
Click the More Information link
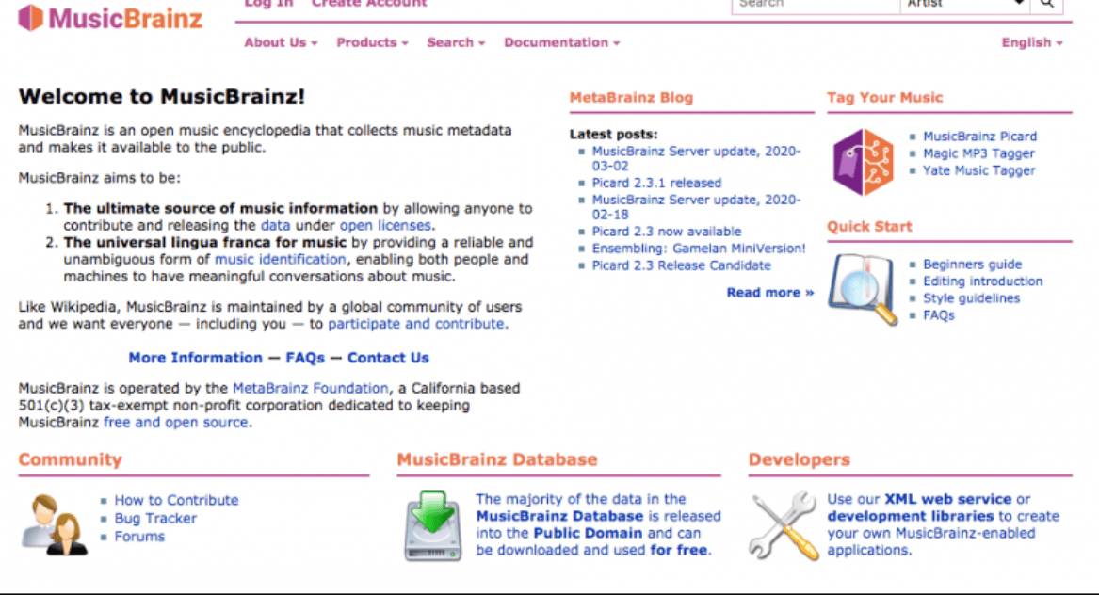point(195,358)
